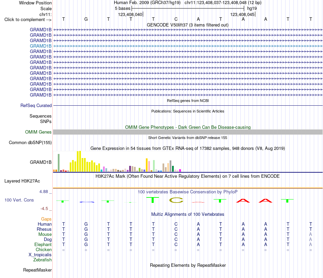Click the black GRAMD1B GTEx expression label

[x=40, y=162]
